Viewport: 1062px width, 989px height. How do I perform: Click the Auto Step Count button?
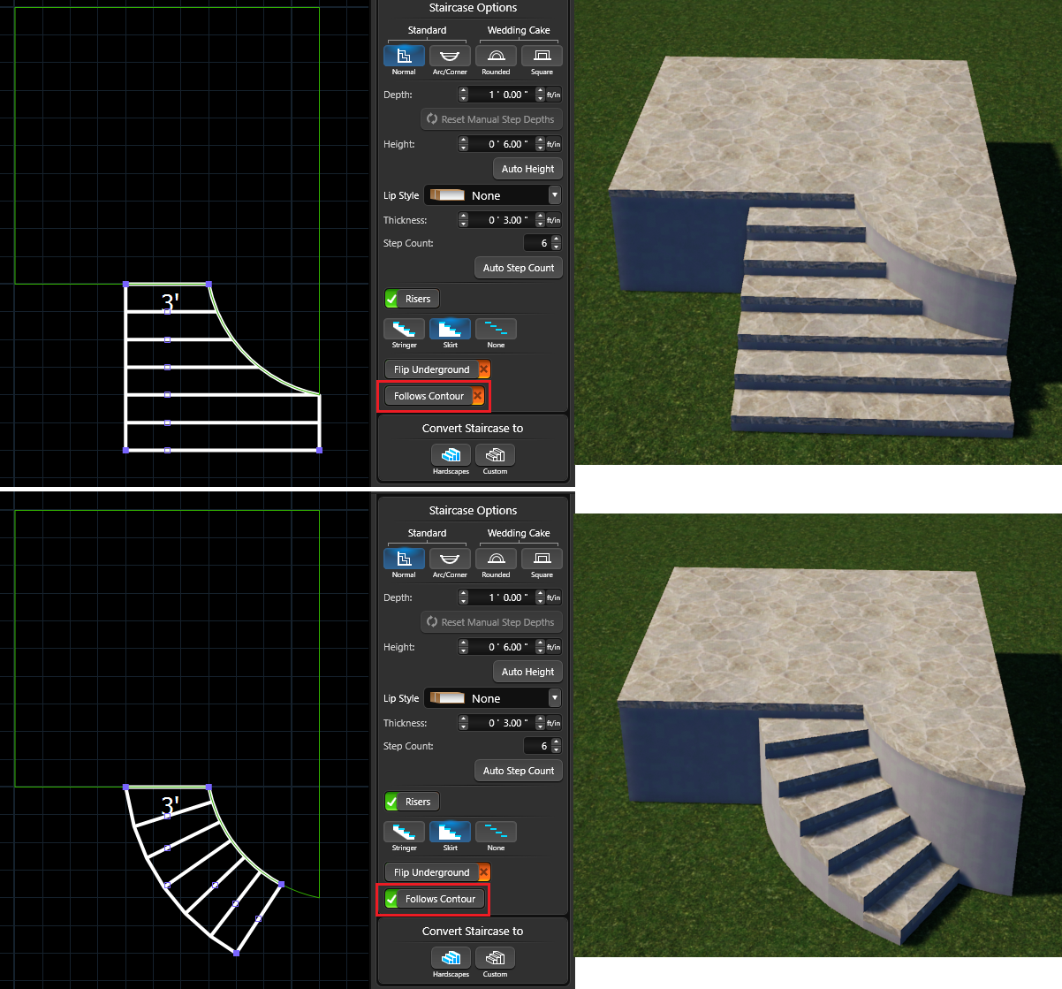[518, 267]
